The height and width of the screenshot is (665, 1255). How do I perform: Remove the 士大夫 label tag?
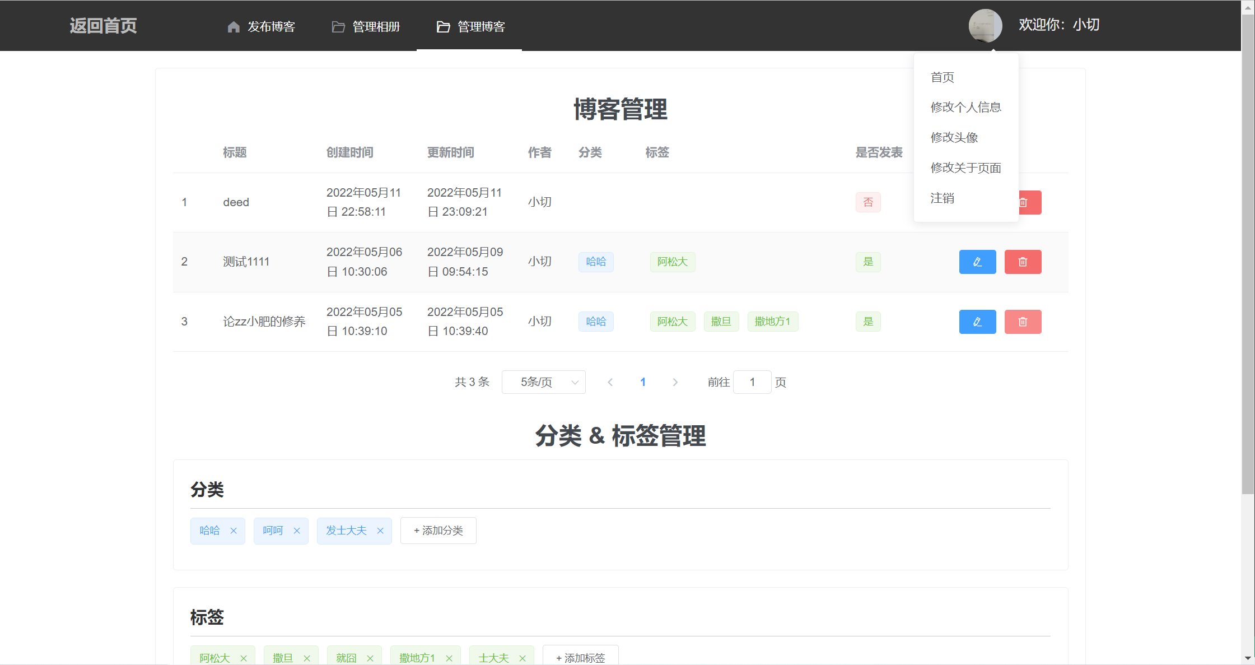click(522, 658)
